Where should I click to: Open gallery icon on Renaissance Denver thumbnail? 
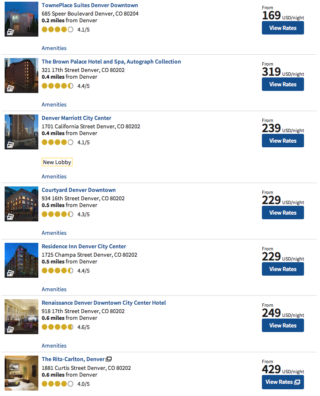10,330
